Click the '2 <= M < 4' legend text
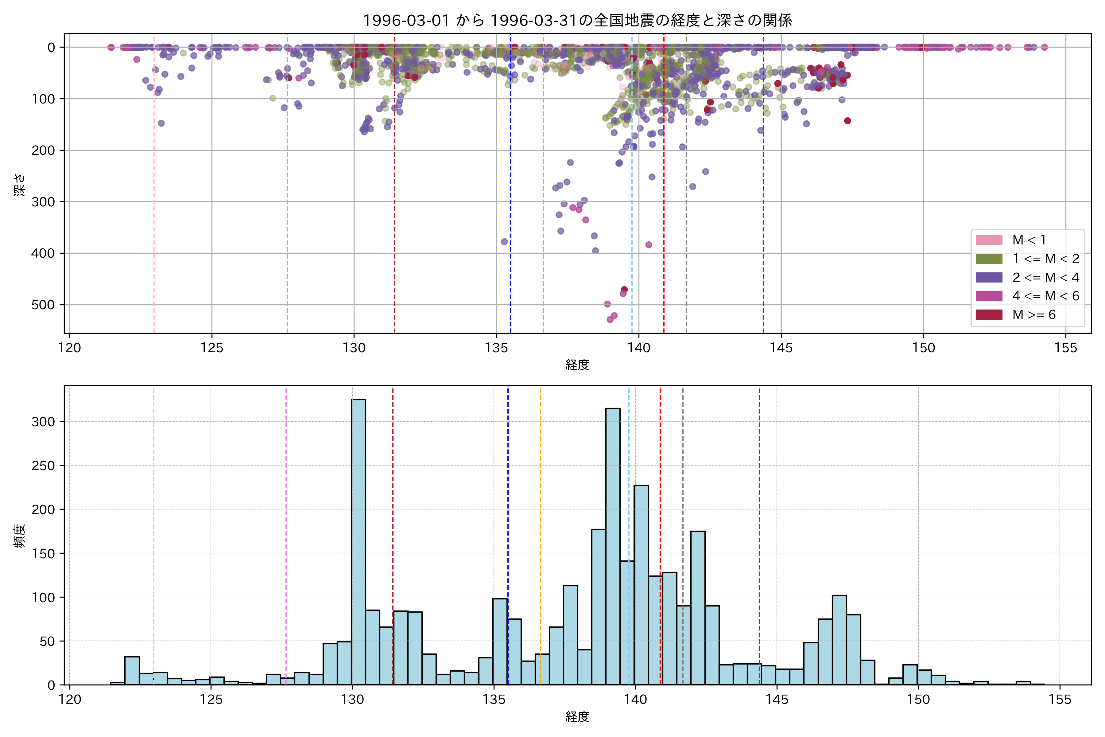 point(1045,277)
